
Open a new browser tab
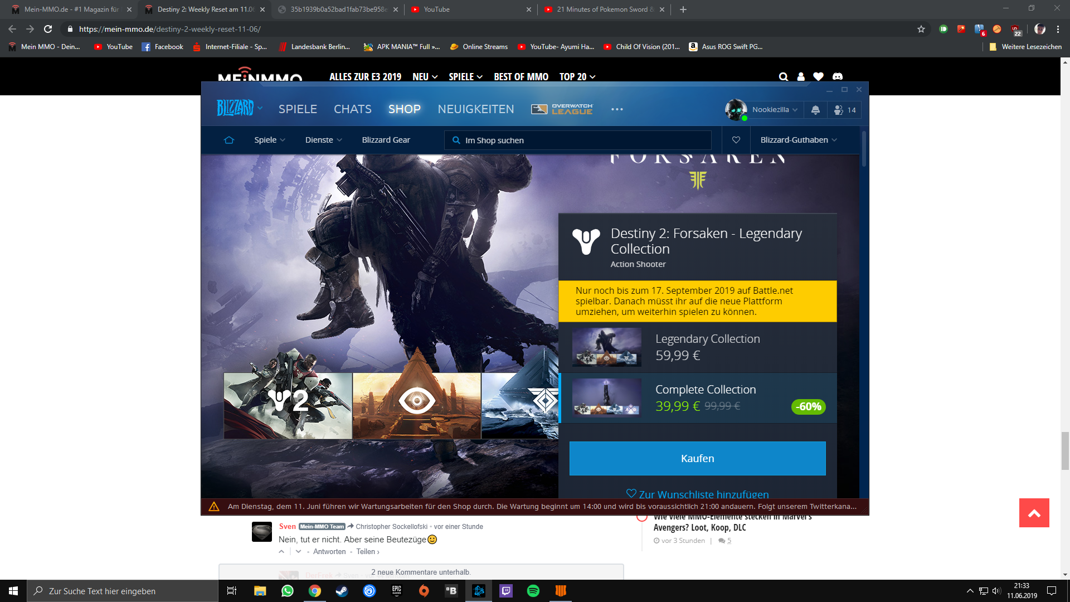(x=683, y=9)
